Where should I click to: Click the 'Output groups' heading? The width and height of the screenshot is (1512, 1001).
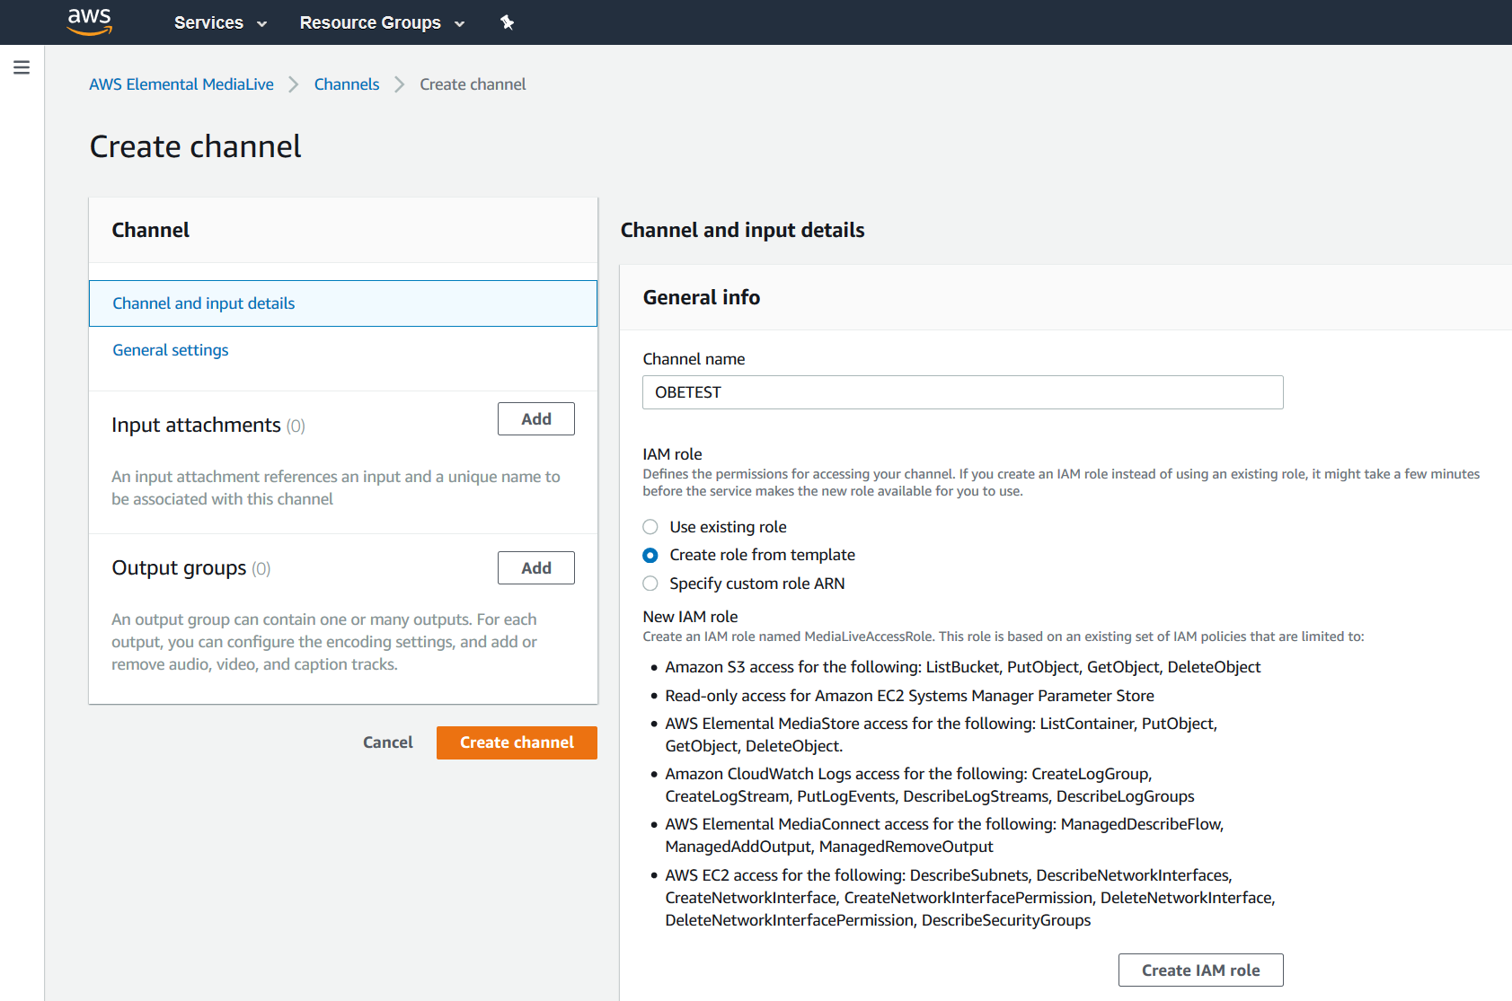pos(179,568)
